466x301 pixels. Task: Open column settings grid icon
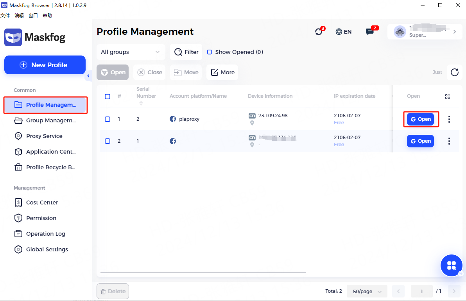pos(448,97)
